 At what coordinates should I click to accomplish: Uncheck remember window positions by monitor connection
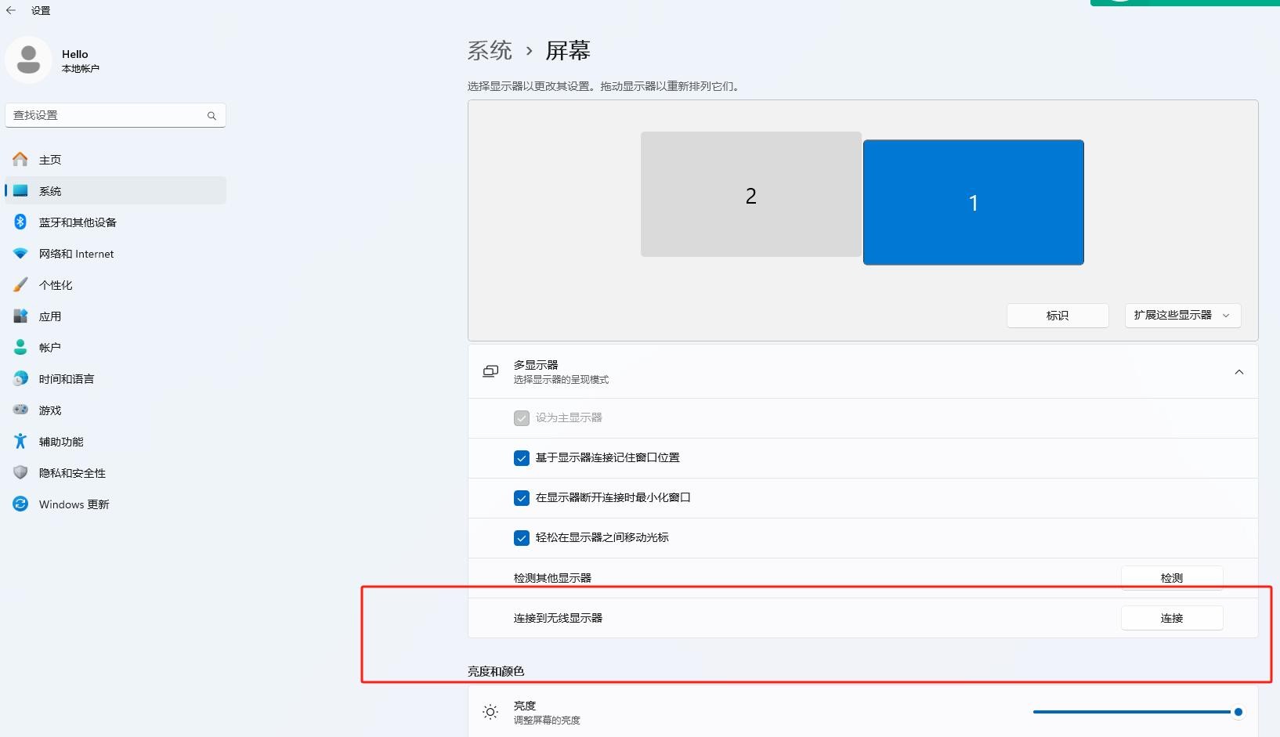pyautogui.click(x=522, y=458)
